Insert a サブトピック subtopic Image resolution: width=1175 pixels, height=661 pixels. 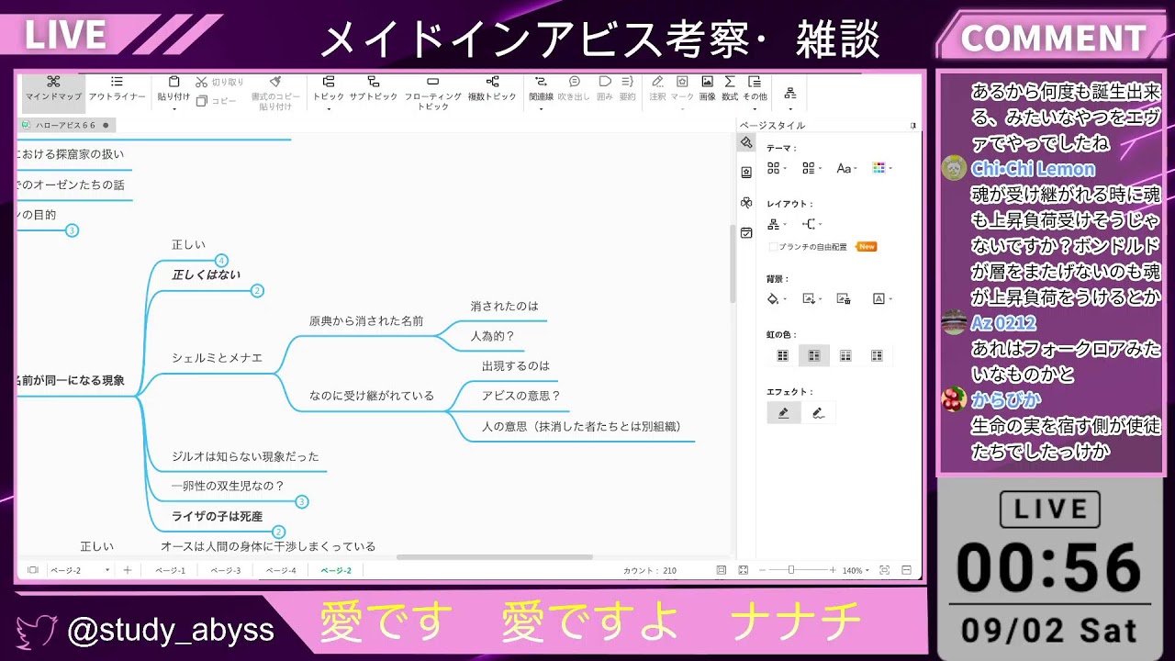[373, 88]
